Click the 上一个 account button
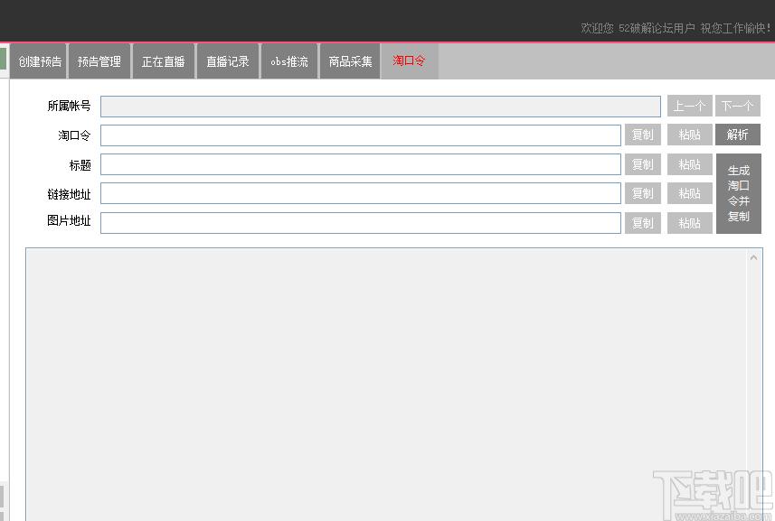 click(x=689, y=106)
